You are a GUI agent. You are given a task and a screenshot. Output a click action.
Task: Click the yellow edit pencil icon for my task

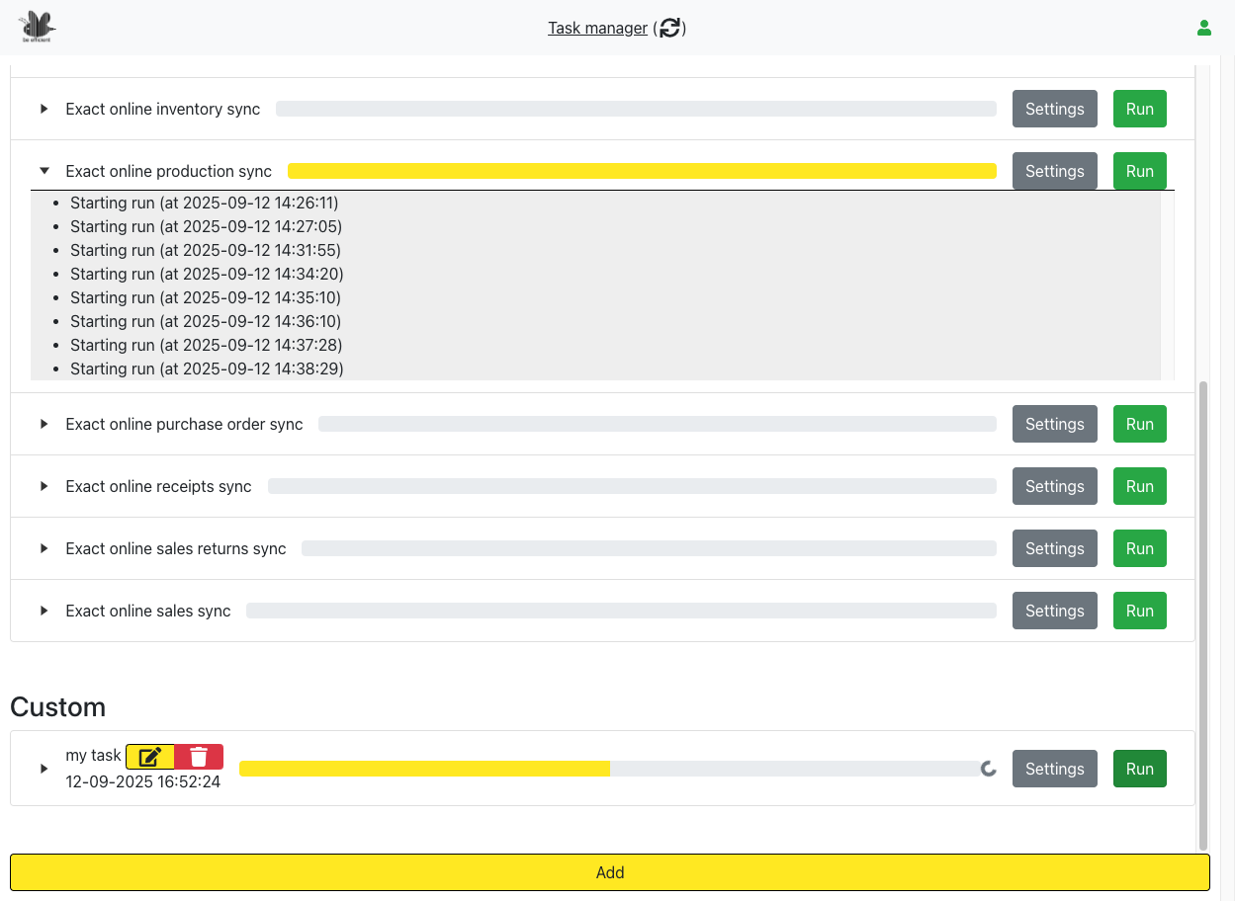150,757
